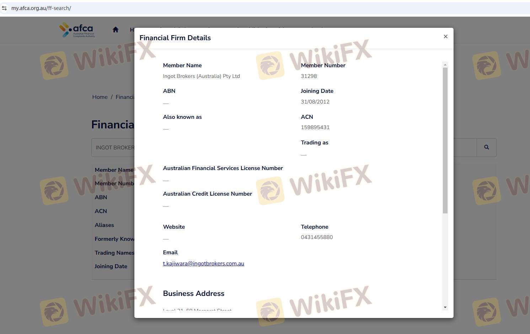This screenshot has width=530, height=334.
Task: Click the ACN label in the dialog
Action: [x=307, y=117]
